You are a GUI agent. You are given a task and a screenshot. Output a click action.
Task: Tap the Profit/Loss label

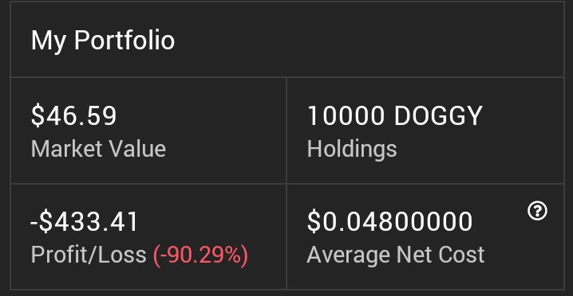(89, 255)
